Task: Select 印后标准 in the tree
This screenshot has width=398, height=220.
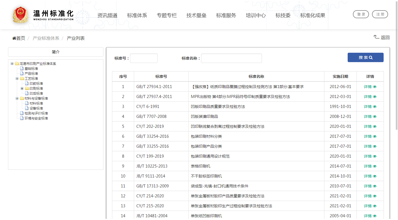Action: coord(36,94)
